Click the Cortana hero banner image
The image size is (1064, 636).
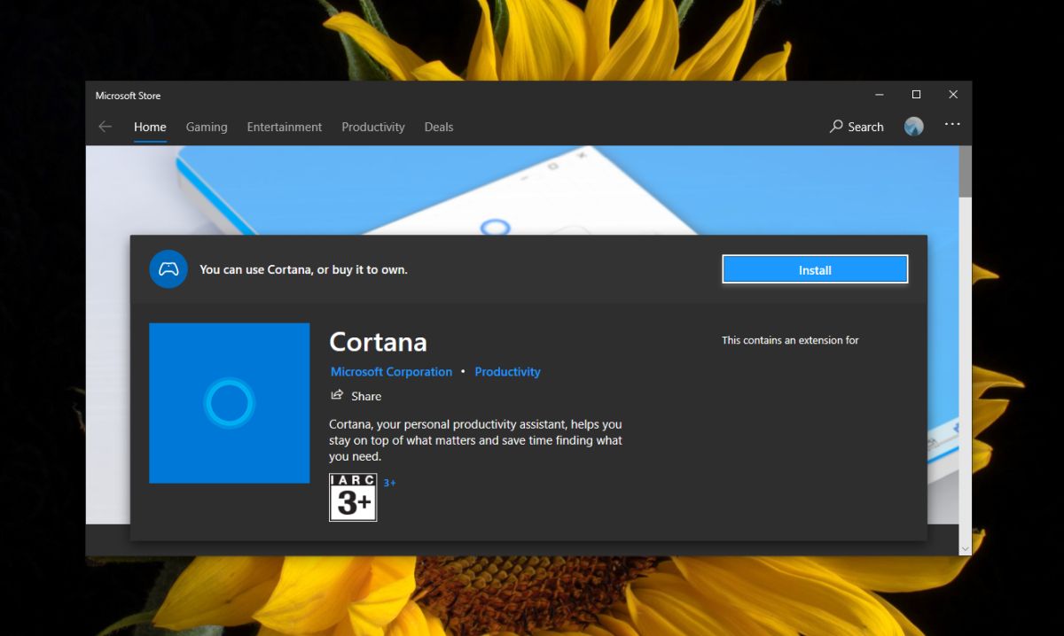(532, 186)
